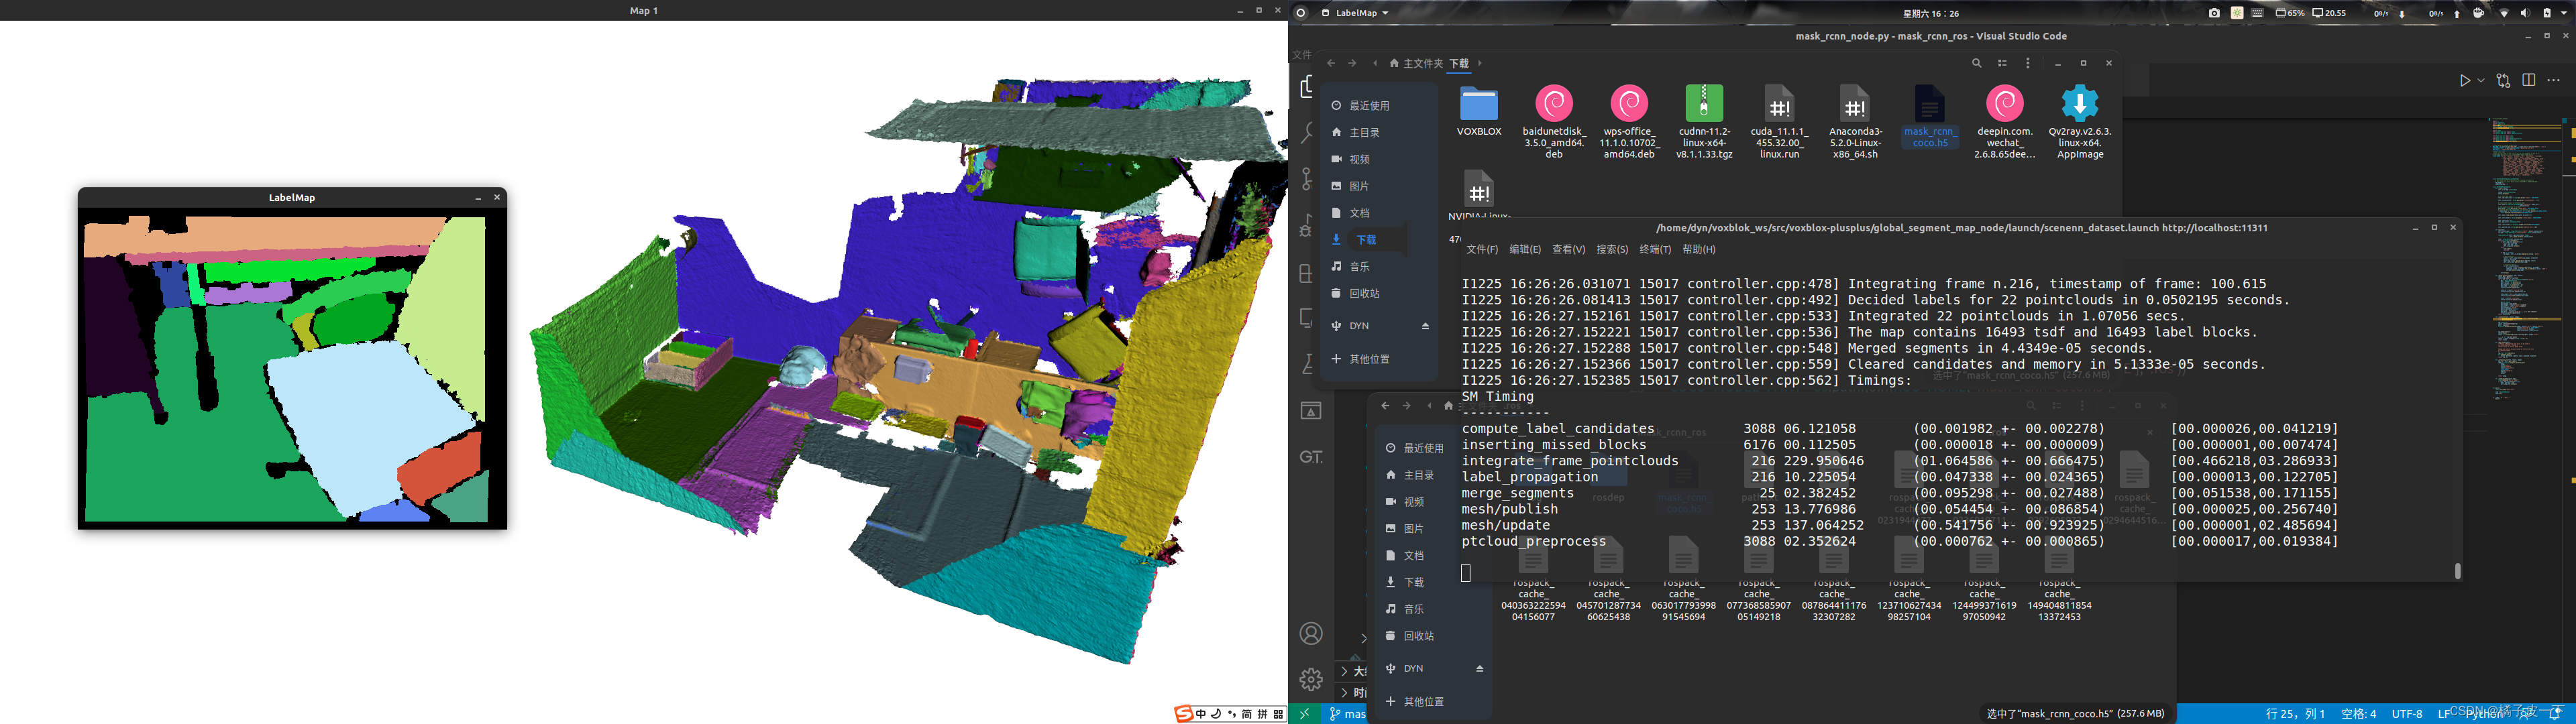Open the file manager's three-dot menu
This screenshot has height=724, width=2576.
click(2028, 63)
